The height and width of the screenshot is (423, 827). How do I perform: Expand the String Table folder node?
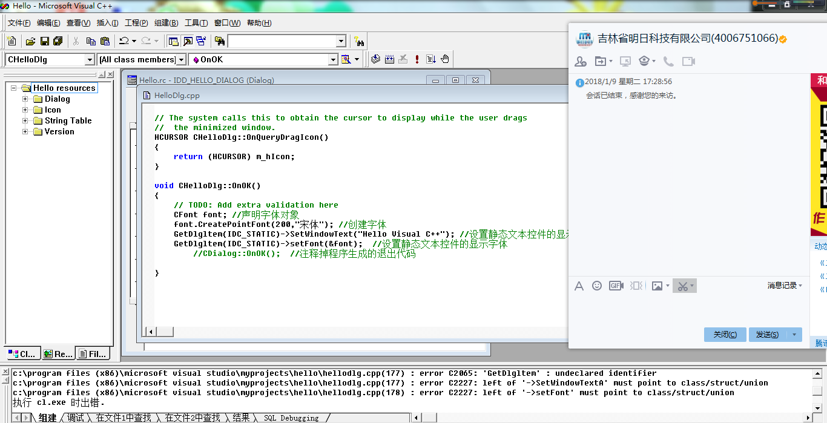[x=25, y=120]
